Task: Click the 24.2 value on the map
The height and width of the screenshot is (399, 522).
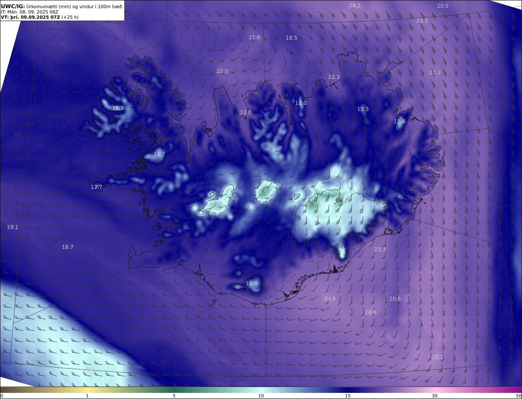Action: pyautogui.click(x=355, y=5)
